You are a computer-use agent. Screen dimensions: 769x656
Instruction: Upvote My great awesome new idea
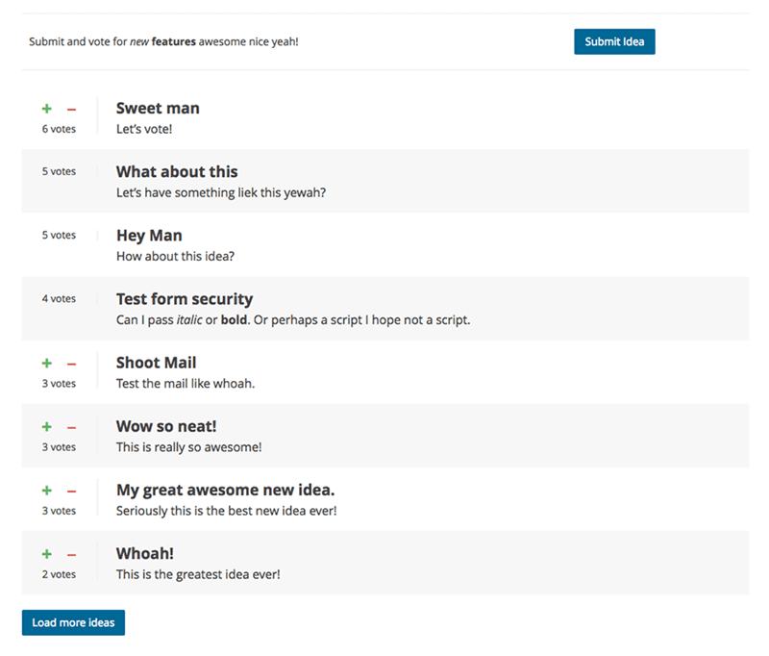pyautogui.click(x=46, y=491)
